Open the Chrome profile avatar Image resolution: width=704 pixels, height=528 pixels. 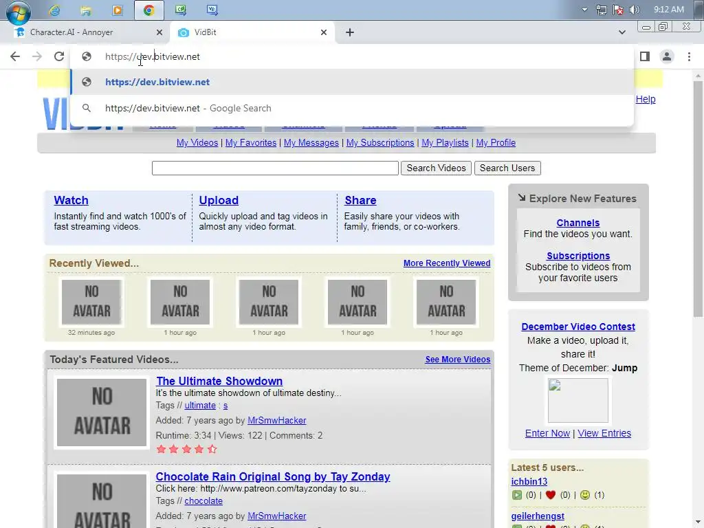click(x=667, y=56)
